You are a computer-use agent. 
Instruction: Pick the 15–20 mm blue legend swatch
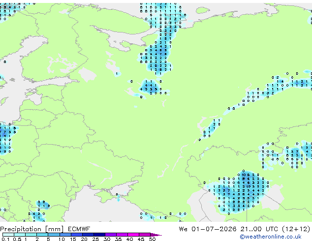pyautogui.click(x=77, y=235)
